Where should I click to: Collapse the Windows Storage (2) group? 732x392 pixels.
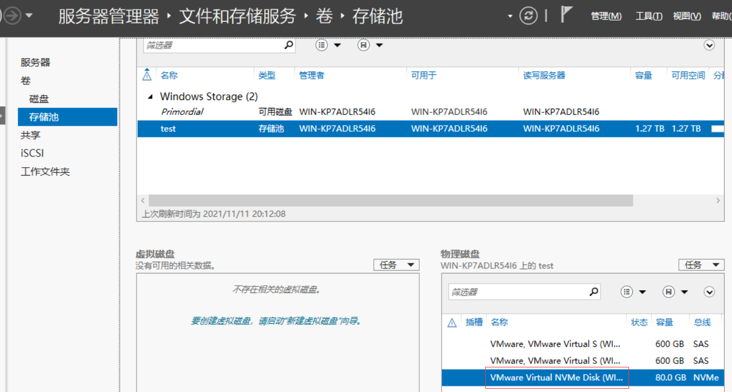coord(150,97)
